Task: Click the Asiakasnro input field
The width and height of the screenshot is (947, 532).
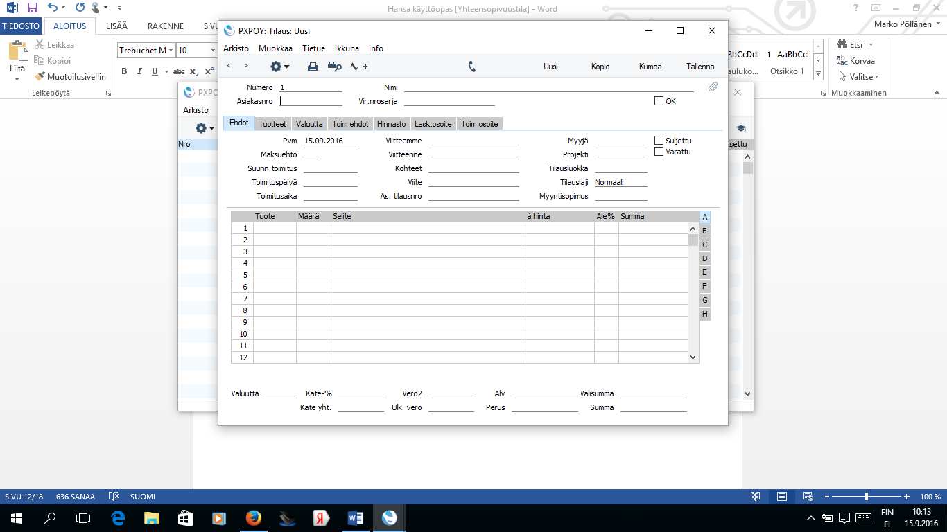Action: (311, 101)
